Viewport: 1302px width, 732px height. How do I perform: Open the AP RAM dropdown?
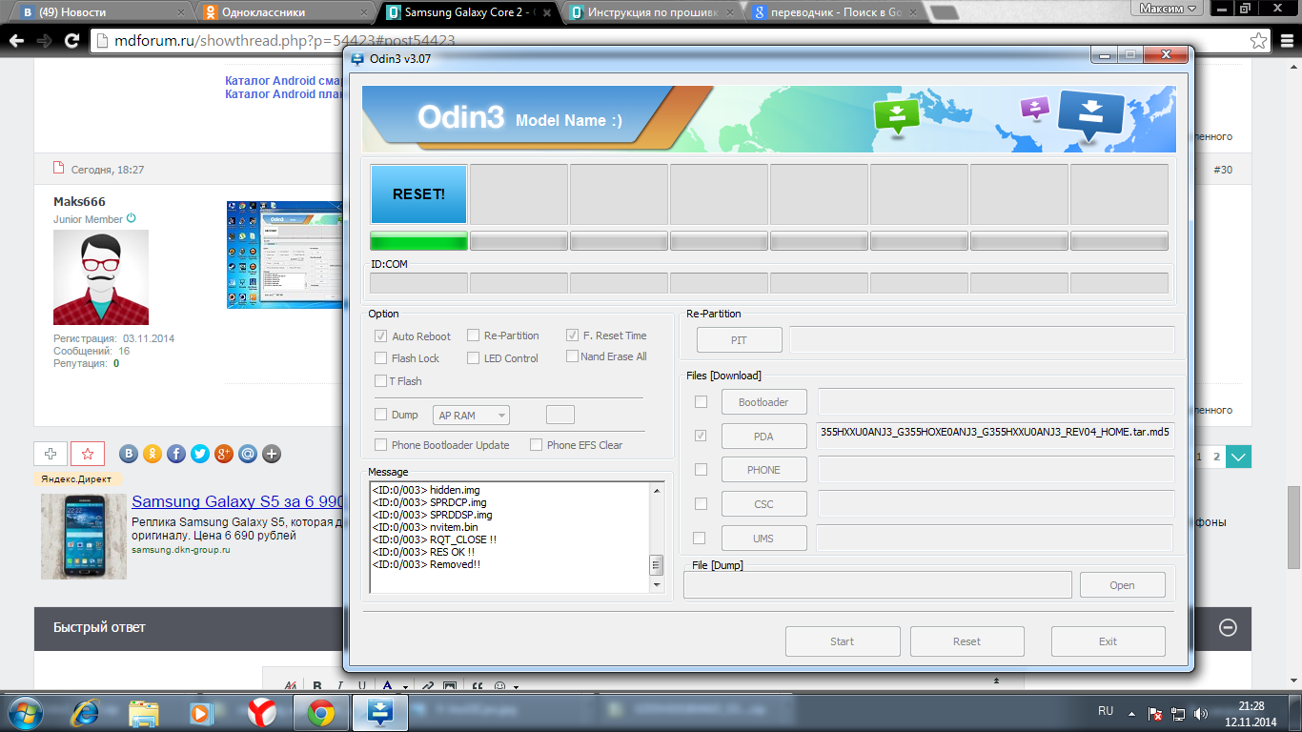[x=471, y=416]
